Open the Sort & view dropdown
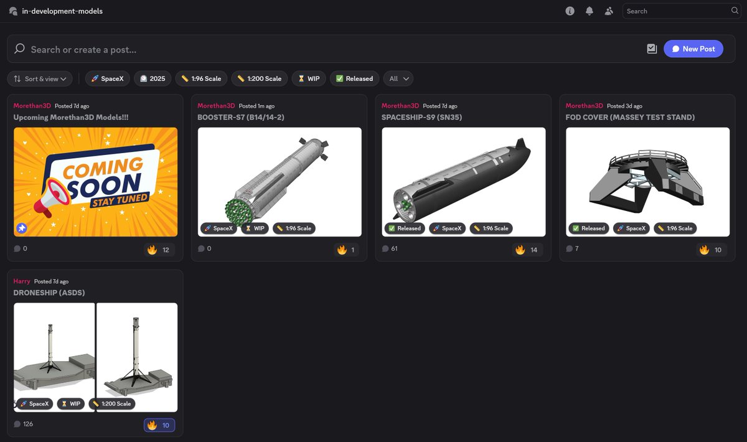This screenshot has height=442, width=747. 40,78
